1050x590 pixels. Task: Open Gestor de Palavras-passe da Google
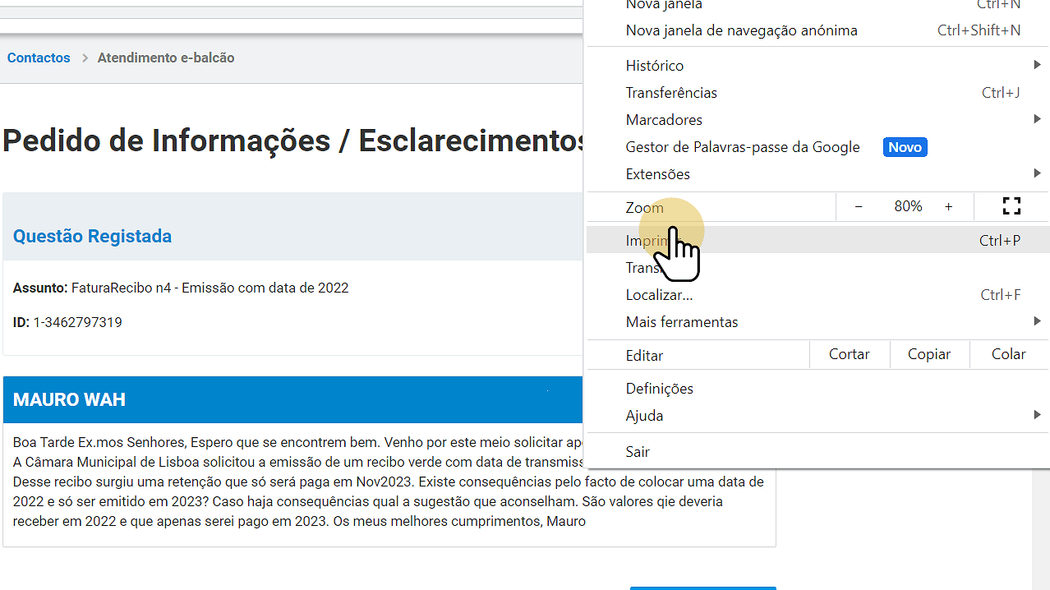point(742,147)
